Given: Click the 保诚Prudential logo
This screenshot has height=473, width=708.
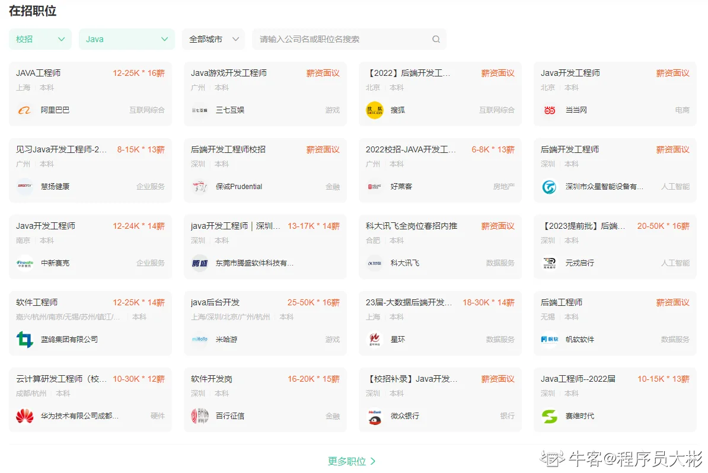Looking at the screenshot, I should tap(199, 186).
